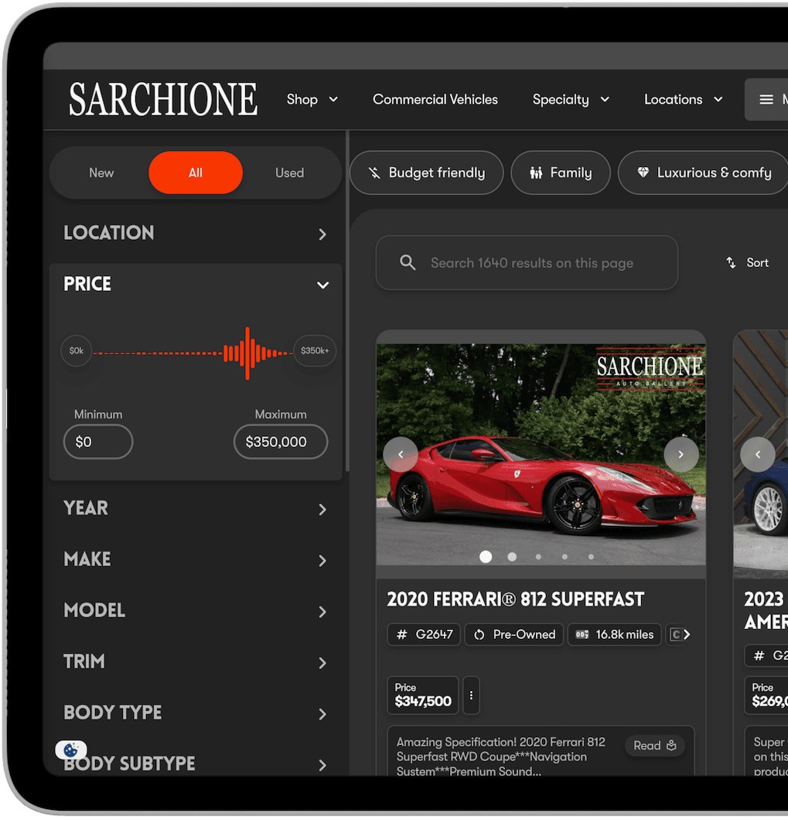
Task: Open the Locations dropdown menu
Action: [x=684, y=99]
